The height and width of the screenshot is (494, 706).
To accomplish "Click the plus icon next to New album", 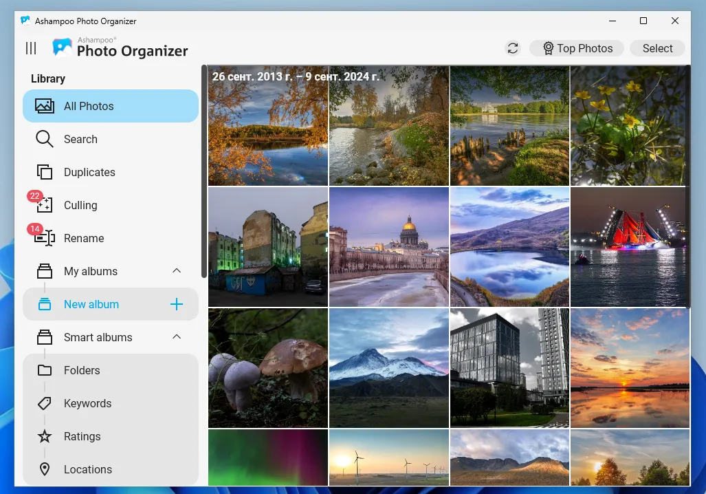I will pyautogui.click(x=177, y=304).
